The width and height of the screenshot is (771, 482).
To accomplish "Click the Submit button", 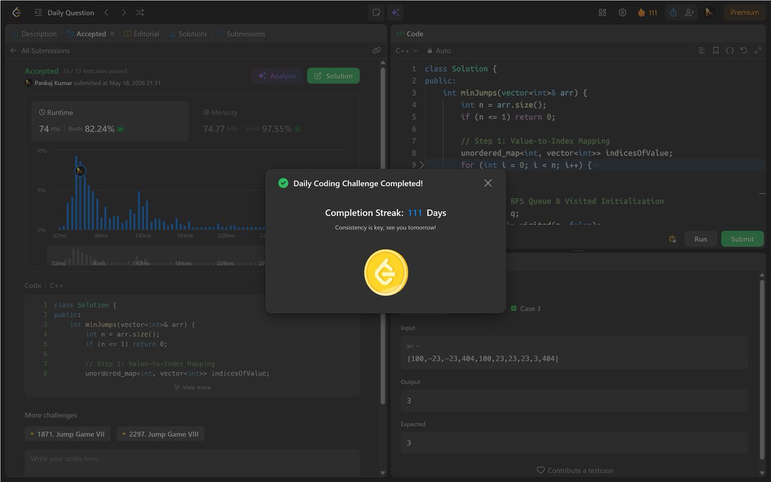I will (x=742, y=238).
